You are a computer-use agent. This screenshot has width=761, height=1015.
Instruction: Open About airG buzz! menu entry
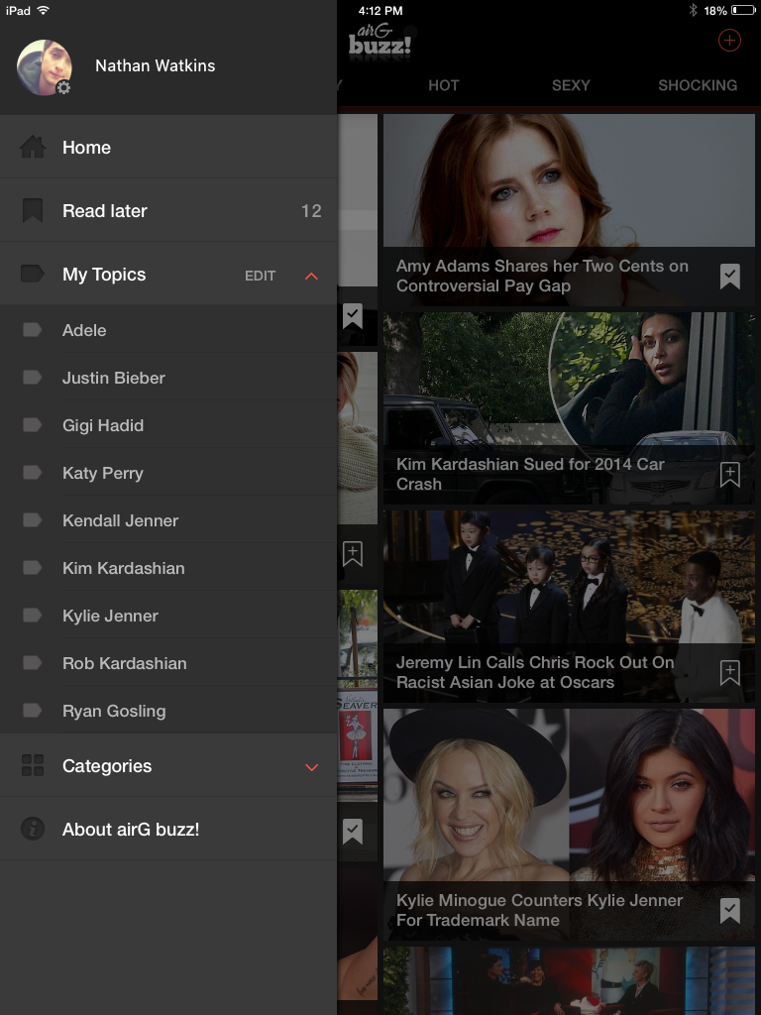[x=168, y=829]
